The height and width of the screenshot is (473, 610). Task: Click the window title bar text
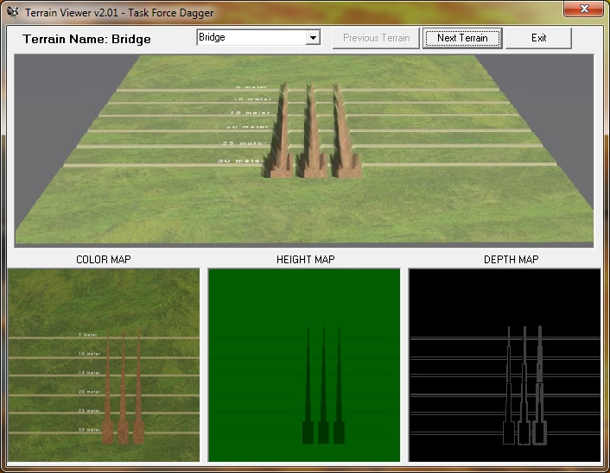(x=119, y=13)
